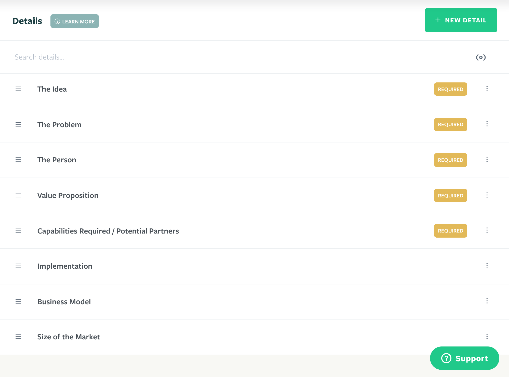Select Capabilities Required / Potential Partners title

pos(108,231)
